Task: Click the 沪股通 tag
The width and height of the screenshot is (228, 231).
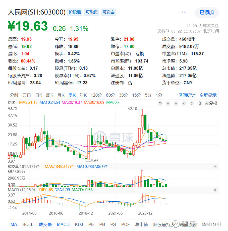Action: point(75,12)
